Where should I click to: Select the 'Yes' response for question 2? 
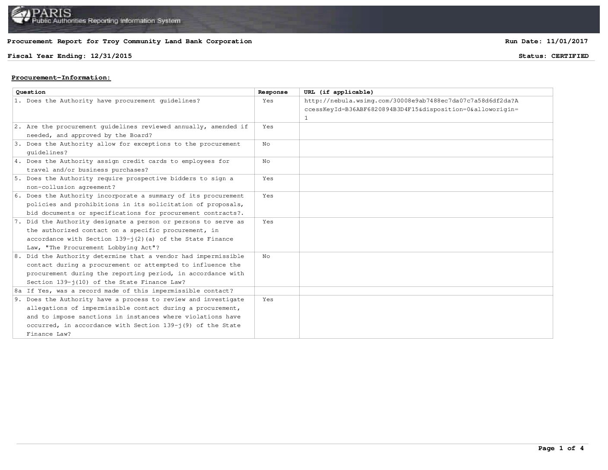tap(268, 127)
